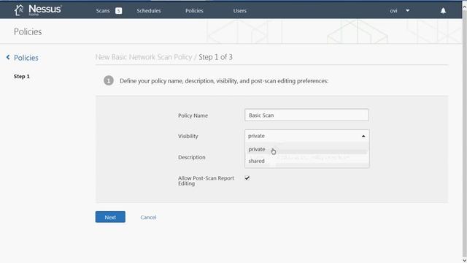This screenshot has width=467, height=263.
Task: Open the Users tab
Action: pos(240,11)
